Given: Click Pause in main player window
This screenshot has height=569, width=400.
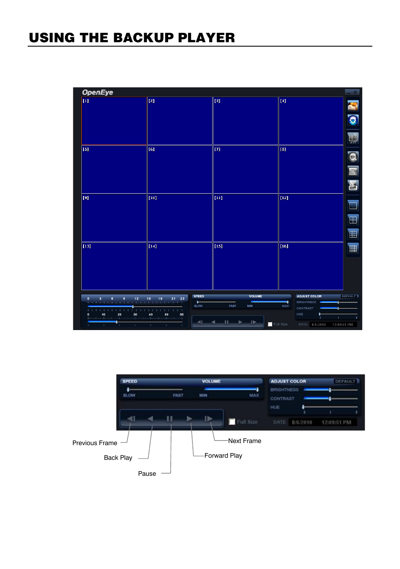Looking at the screenshot, I should coord(226,322).
